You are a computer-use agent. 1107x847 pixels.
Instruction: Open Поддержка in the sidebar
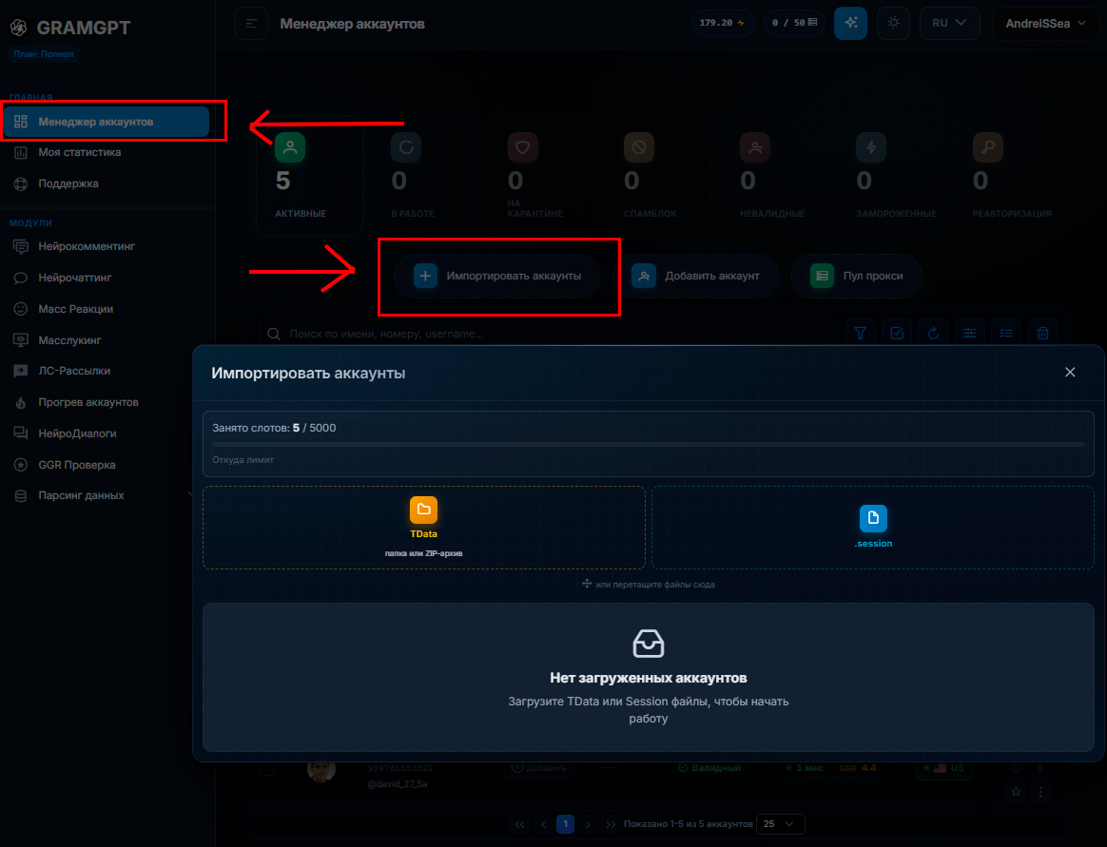tap(106, 183)
